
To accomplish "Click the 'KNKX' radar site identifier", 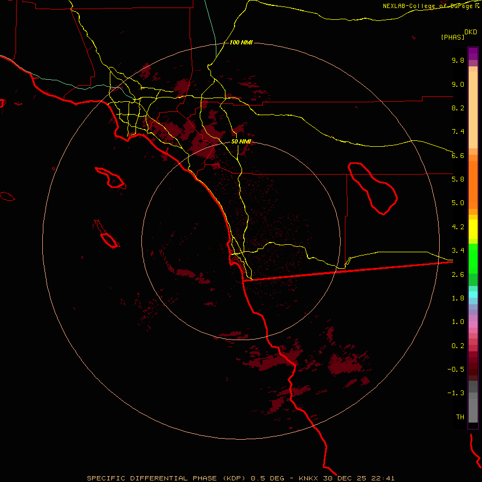I will (x=308, y=478).
